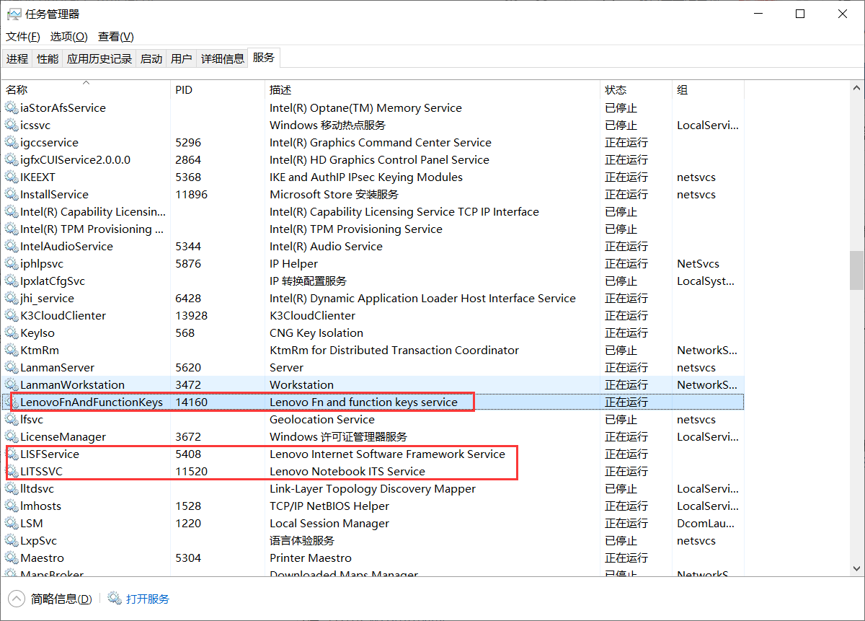Image resolution: width=865 pixels, height=621 pixels.
Task: Select the iphlpsvc service icon
Action: click(x=12, y=264)
